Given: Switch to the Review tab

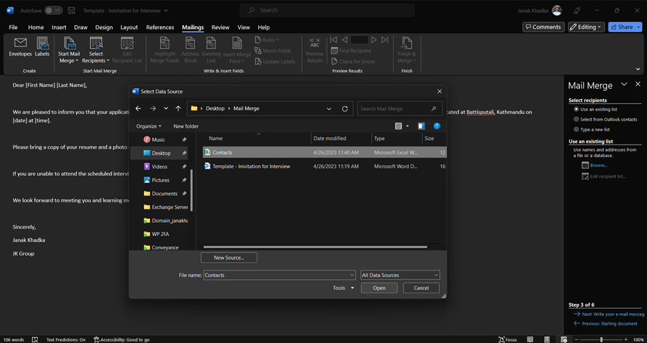Looking at the screenshot, I should pyautogui.click(x=220, y=27).
